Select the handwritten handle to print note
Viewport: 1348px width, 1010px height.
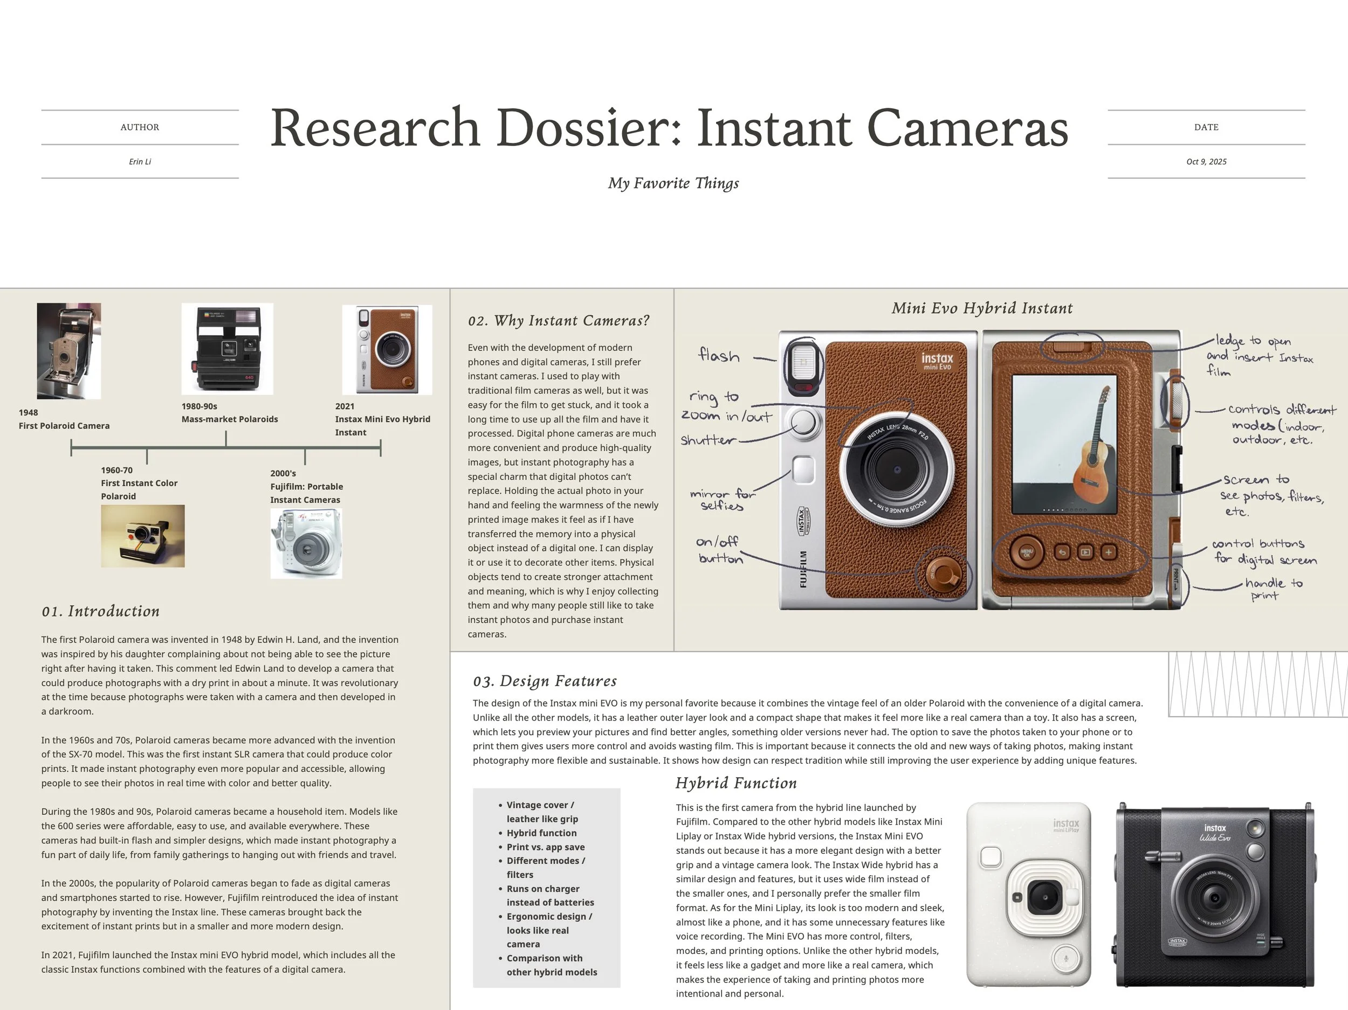1273,589
